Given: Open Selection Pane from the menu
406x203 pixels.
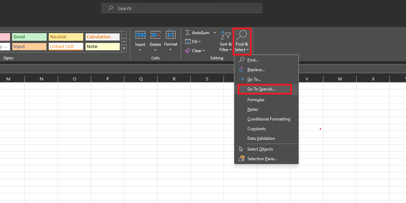Looking at the screenshot, I should pyautogui.click(x=262, y=158).
